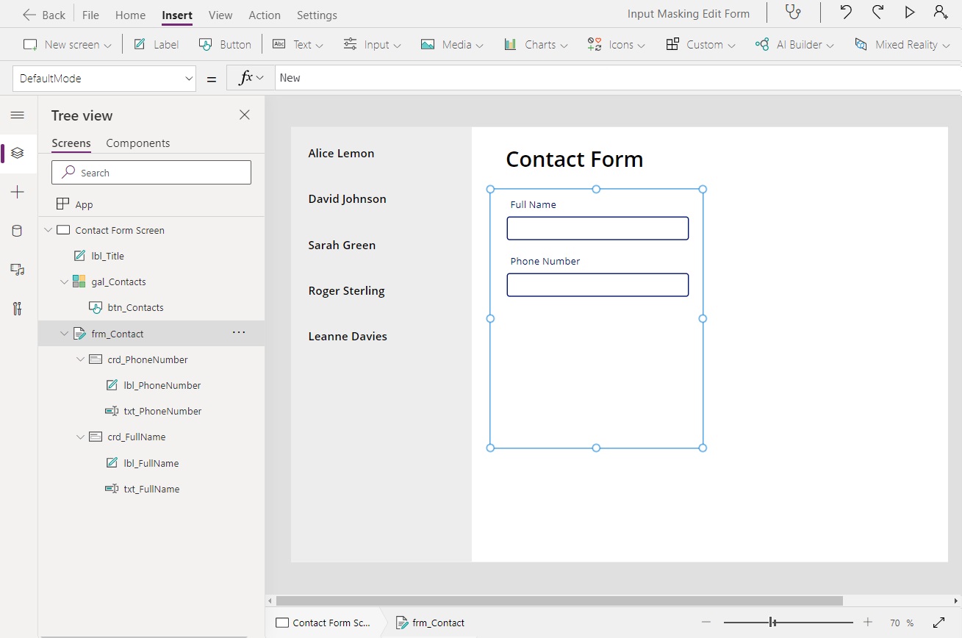
Task: Redo the last action
Action: (877, 12)
